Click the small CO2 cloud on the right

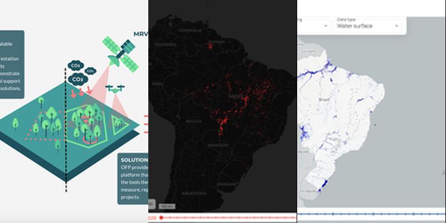click(90, 71)
